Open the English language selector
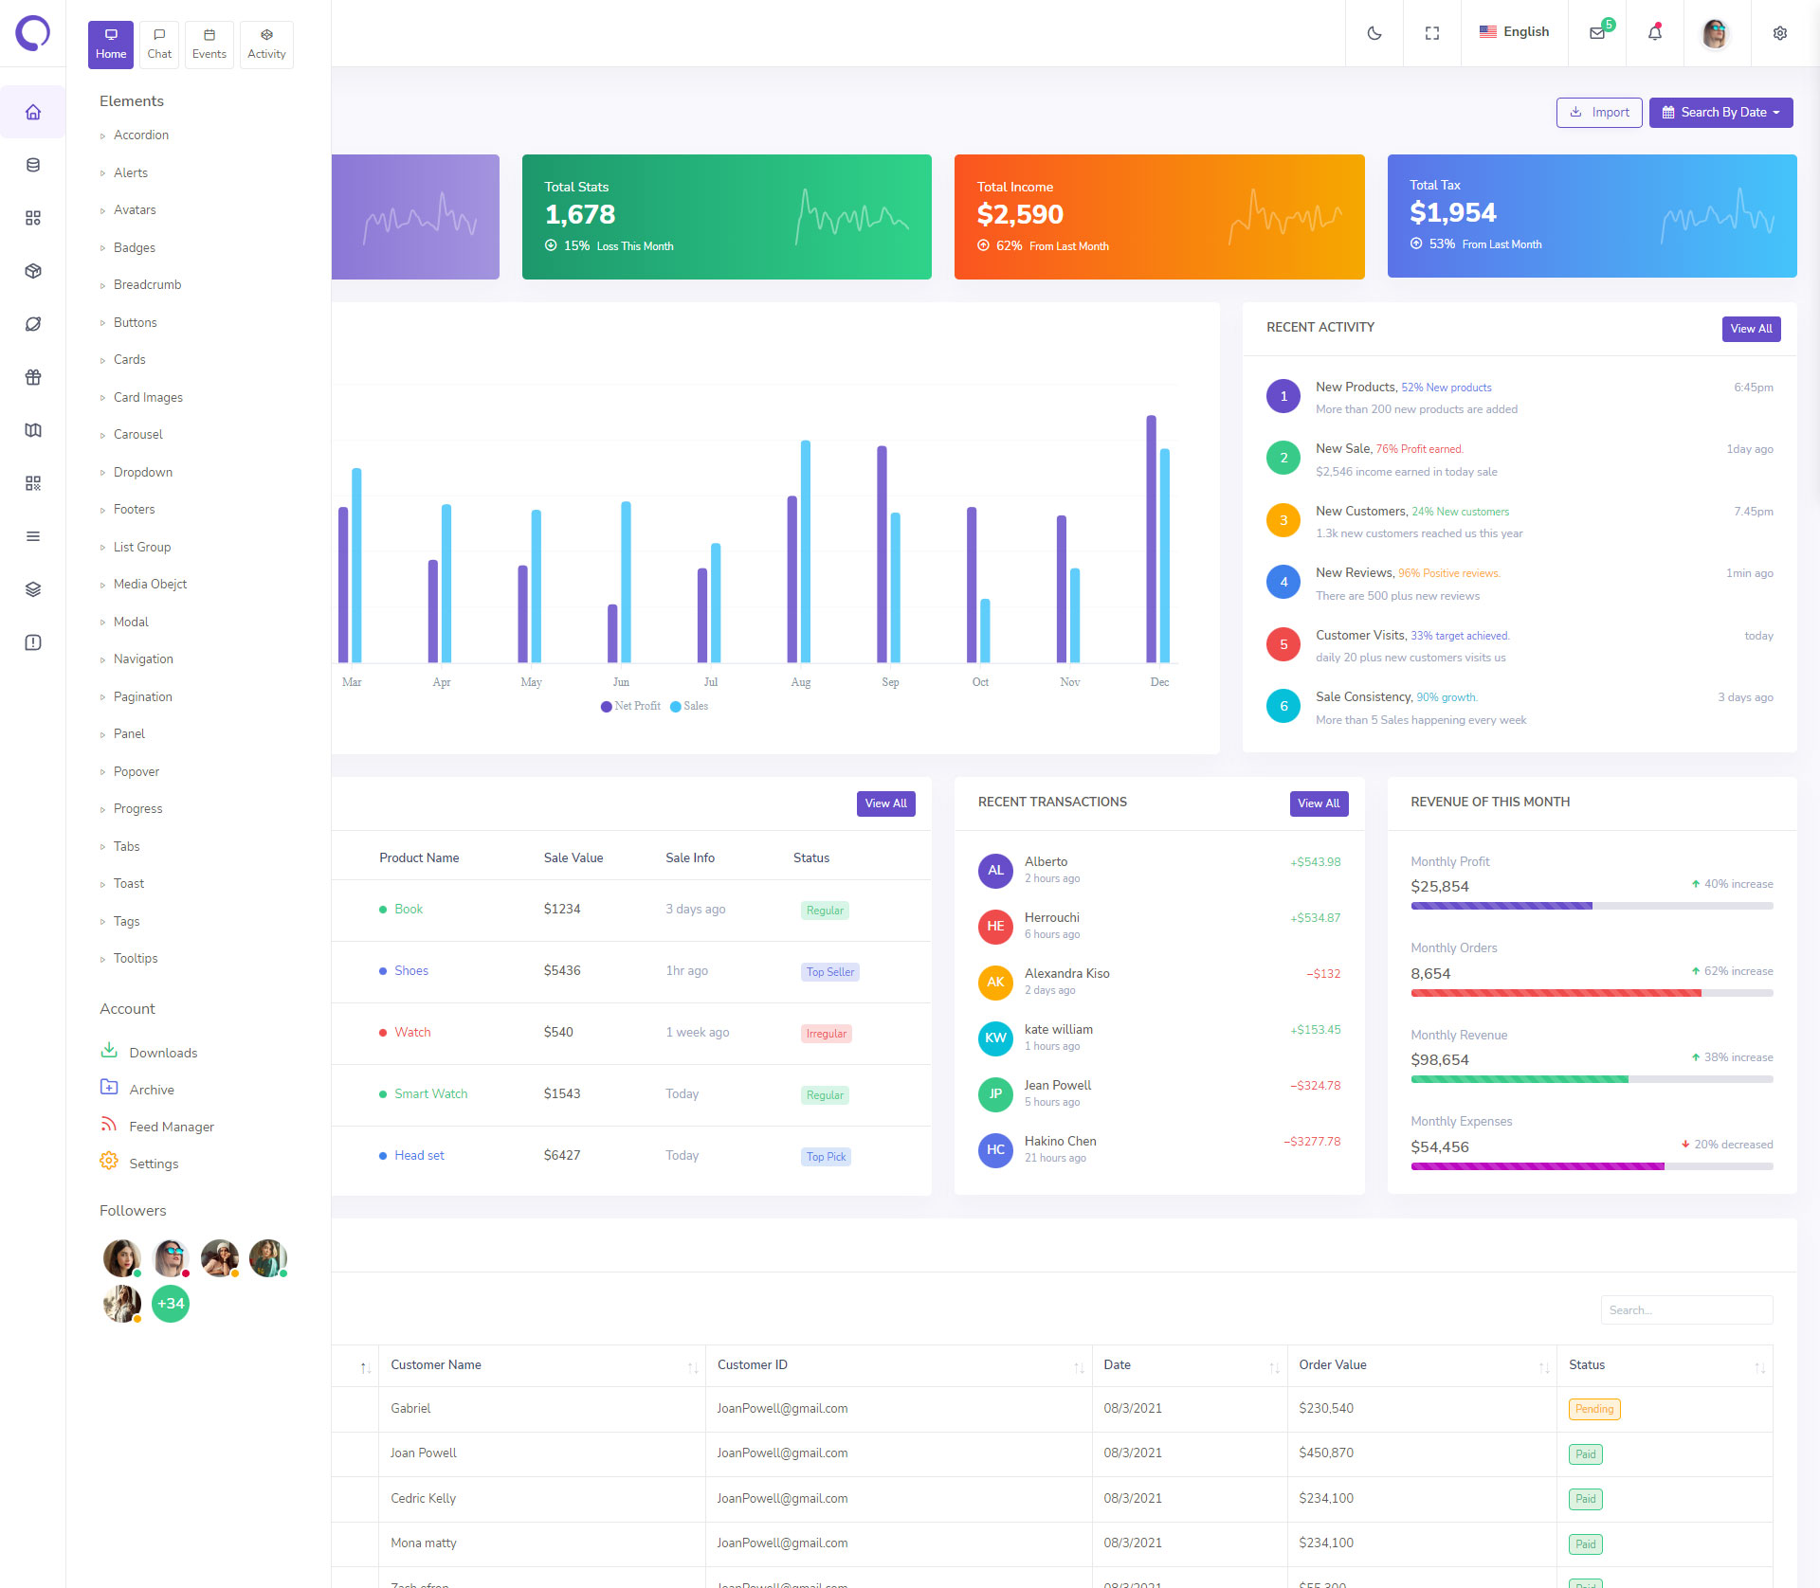1820x1588 pixels. click(x=1514, y=32)
